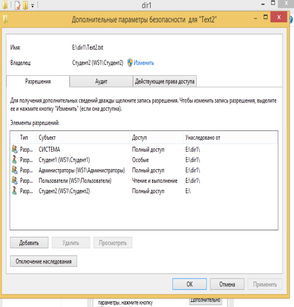Click the new folder icon in dir1 toolbar

point(26,5)
